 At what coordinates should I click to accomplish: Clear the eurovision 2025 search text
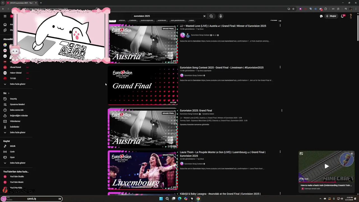click(204, 16)
